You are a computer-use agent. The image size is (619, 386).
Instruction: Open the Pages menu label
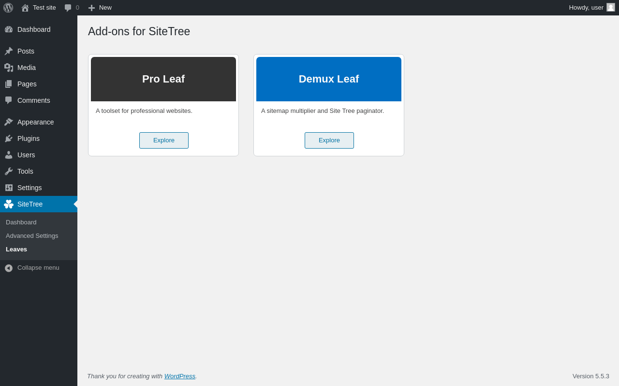[27, 84]
